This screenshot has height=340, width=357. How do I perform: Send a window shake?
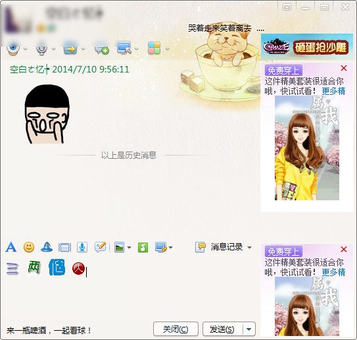(64, 247)
